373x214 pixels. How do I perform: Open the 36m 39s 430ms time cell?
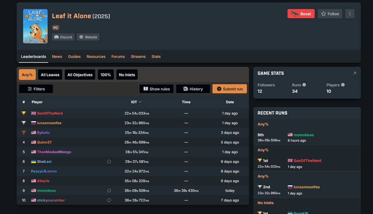[186, 191]
